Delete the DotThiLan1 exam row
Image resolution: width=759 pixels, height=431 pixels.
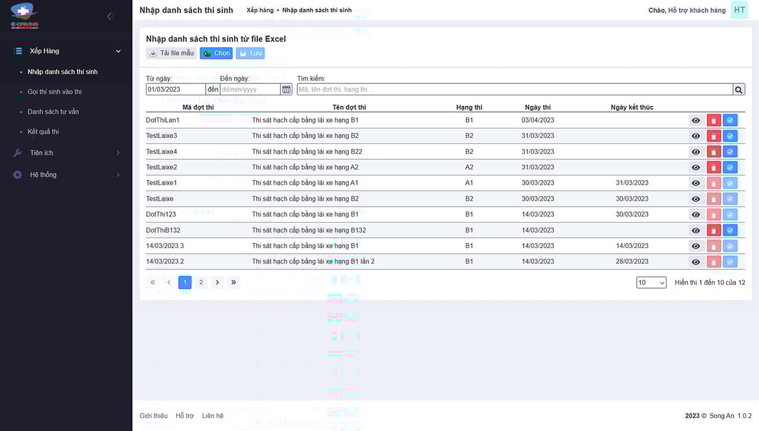point(713,120)
